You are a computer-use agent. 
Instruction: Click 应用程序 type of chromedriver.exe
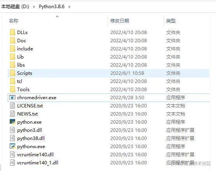[x=176, y=98]
